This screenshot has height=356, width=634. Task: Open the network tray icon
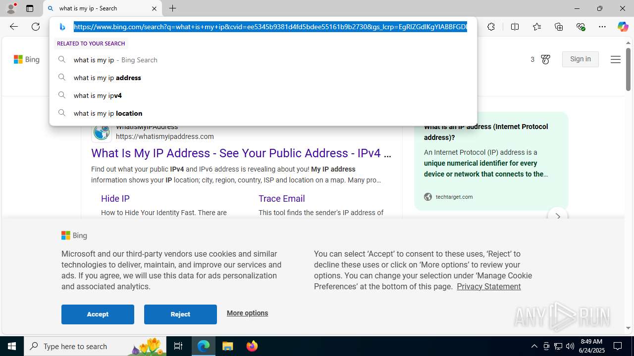(558, 346)
